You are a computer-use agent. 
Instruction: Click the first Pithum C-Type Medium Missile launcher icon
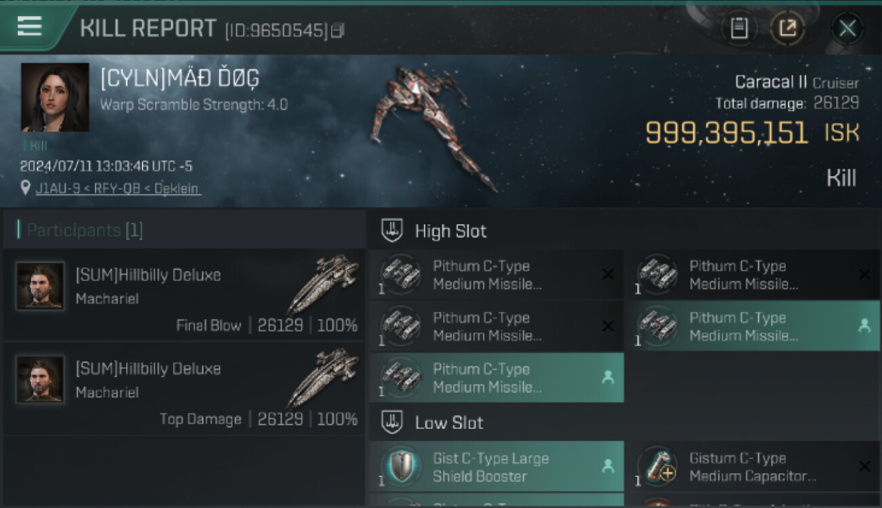[401, 275]
